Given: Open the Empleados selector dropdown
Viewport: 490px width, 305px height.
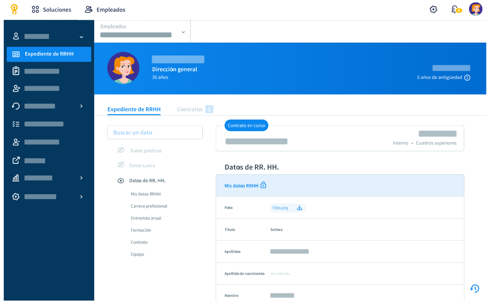Looking at the screenshot, I should 142,31.
